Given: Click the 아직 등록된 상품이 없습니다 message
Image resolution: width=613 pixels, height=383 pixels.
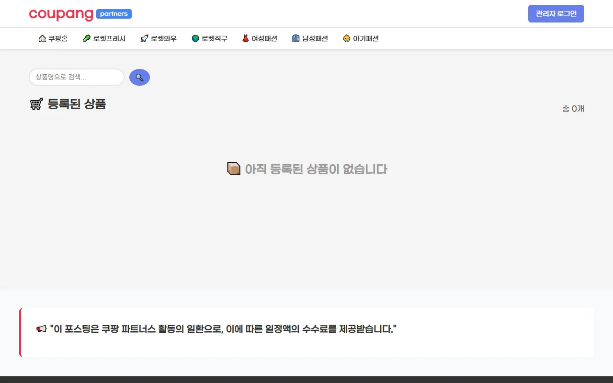Looking at the screenshot, I should tap(316, 169).
